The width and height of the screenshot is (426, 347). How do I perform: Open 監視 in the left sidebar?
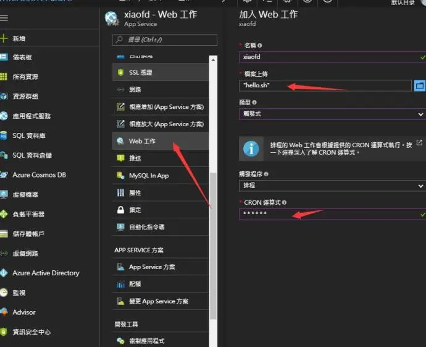[x=19, y=293]
